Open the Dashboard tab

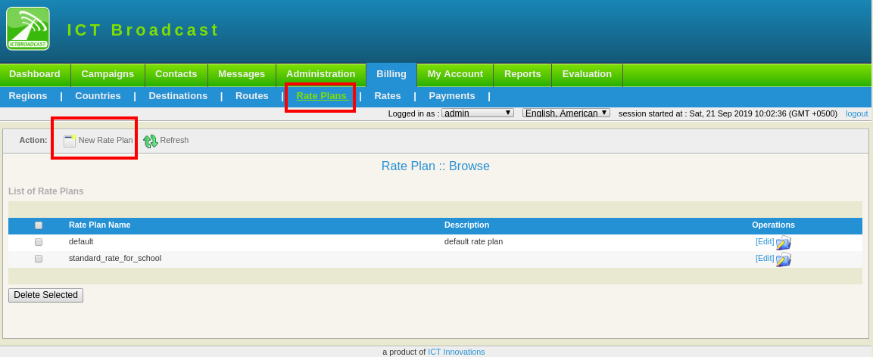click(x=35, y=75)
